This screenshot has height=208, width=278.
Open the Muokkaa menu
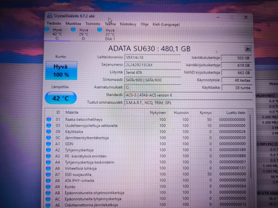pyautogui.click(x=73, y=23)
